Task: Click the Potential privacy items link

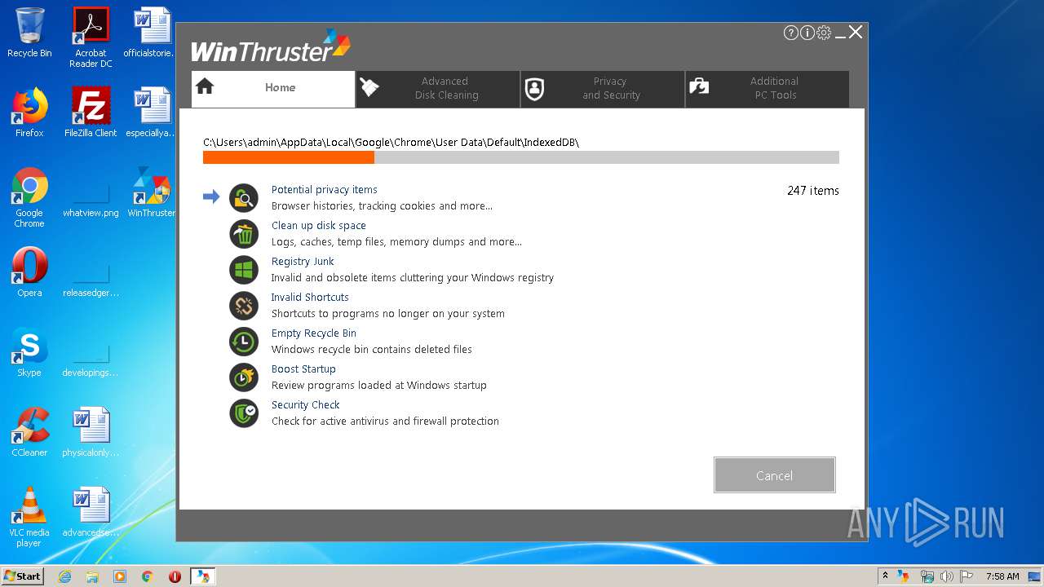Action: click(325, 190)
